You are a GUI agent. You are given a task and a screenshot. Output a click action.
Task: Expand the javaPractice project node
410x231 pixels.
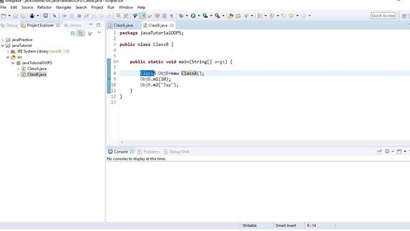3,40
